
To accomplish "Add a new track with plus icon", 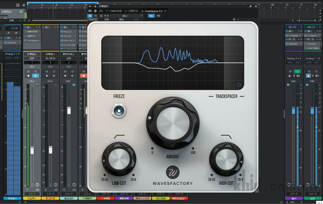I will [24, 5].
